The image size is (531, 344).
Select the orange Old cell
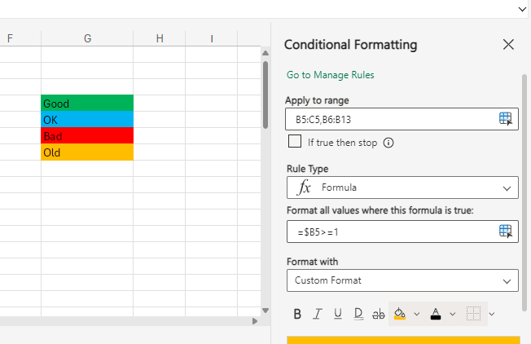point(87,152)
